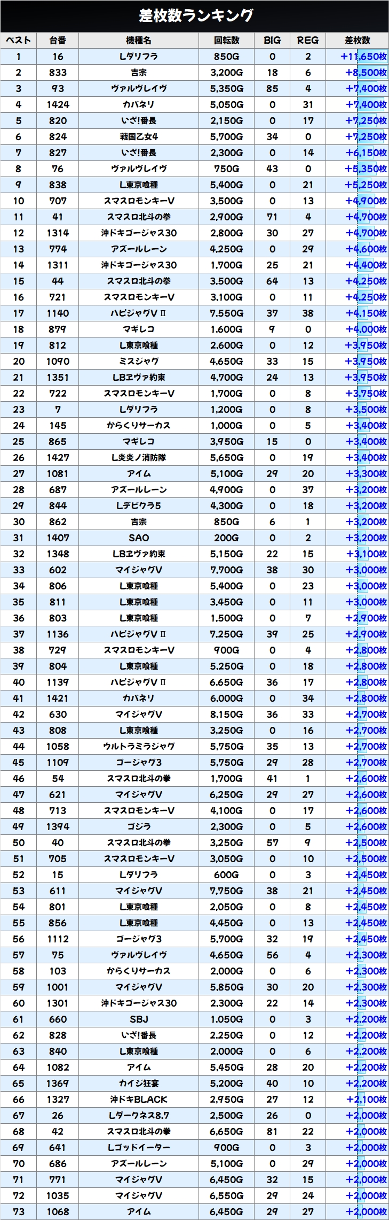Click machine number 1112

click(x=58, y=939)
